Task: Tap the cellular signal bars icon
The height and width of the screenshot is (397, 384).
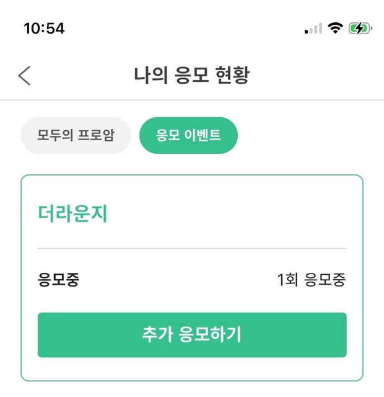Action: [313, 29]
